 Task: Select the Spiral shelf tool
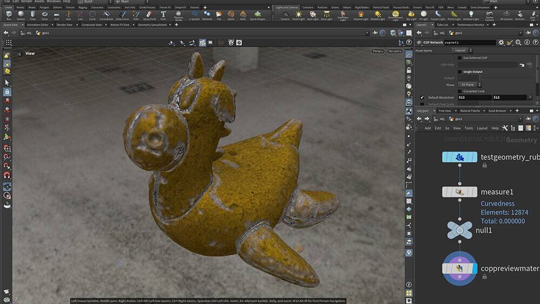[231, 15]
